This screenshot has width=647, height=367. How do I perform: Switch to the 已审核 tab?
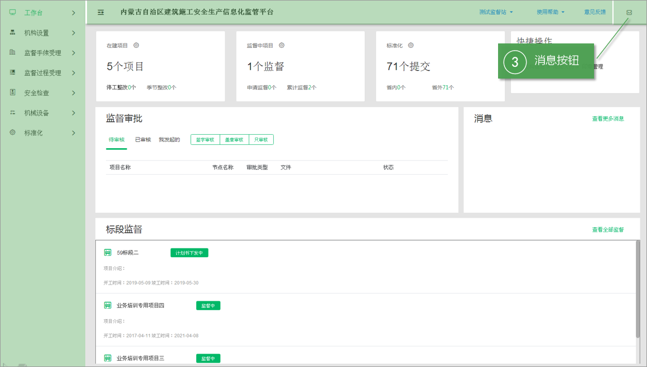(x=143, y=140)
